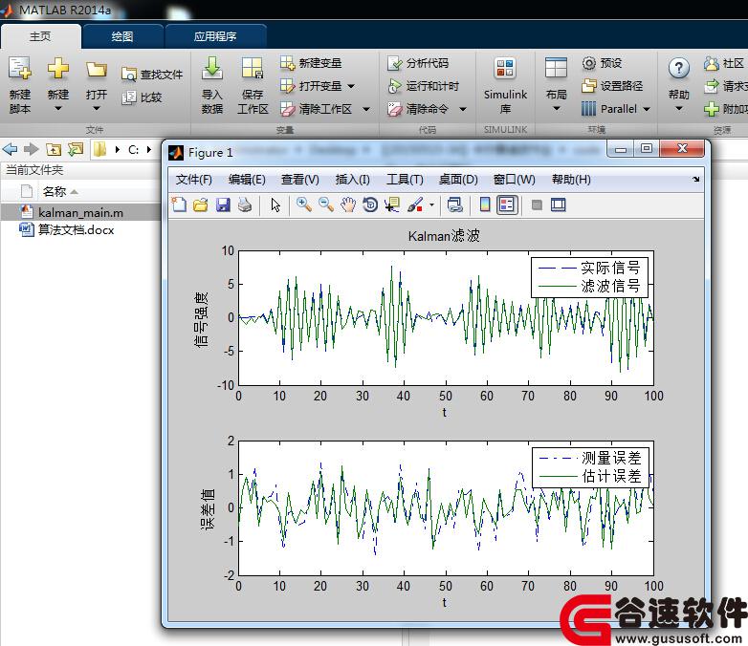Expand the Parallel dropdown
Screen dimensions: 748x646
[647, 109]
